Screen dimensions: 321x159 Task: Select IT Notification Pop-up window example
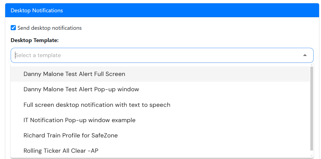160,120
